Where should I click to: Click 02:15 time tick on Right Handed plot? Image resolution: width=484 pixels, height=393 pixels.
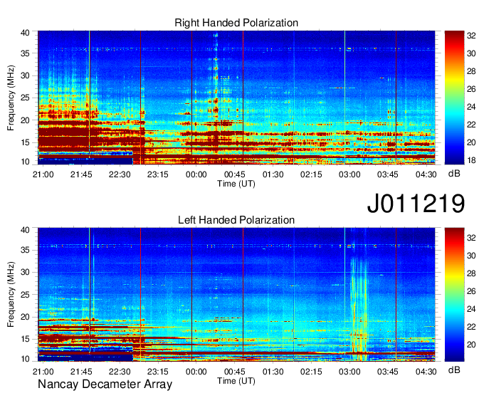pos(311,174)
